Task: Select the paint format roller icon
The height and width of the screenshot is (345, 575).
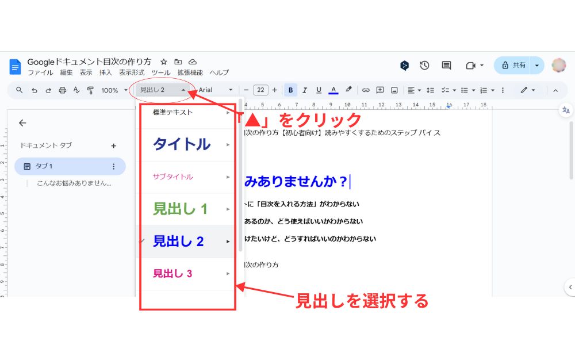Action: coord(90,90)
